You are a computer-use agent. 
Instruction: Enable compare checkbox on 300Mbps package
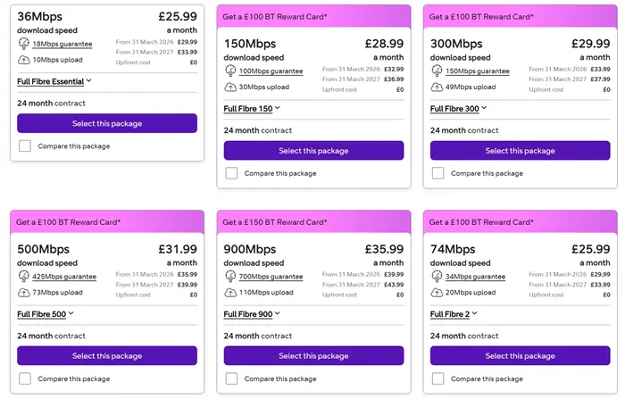(x=438, y=173)
